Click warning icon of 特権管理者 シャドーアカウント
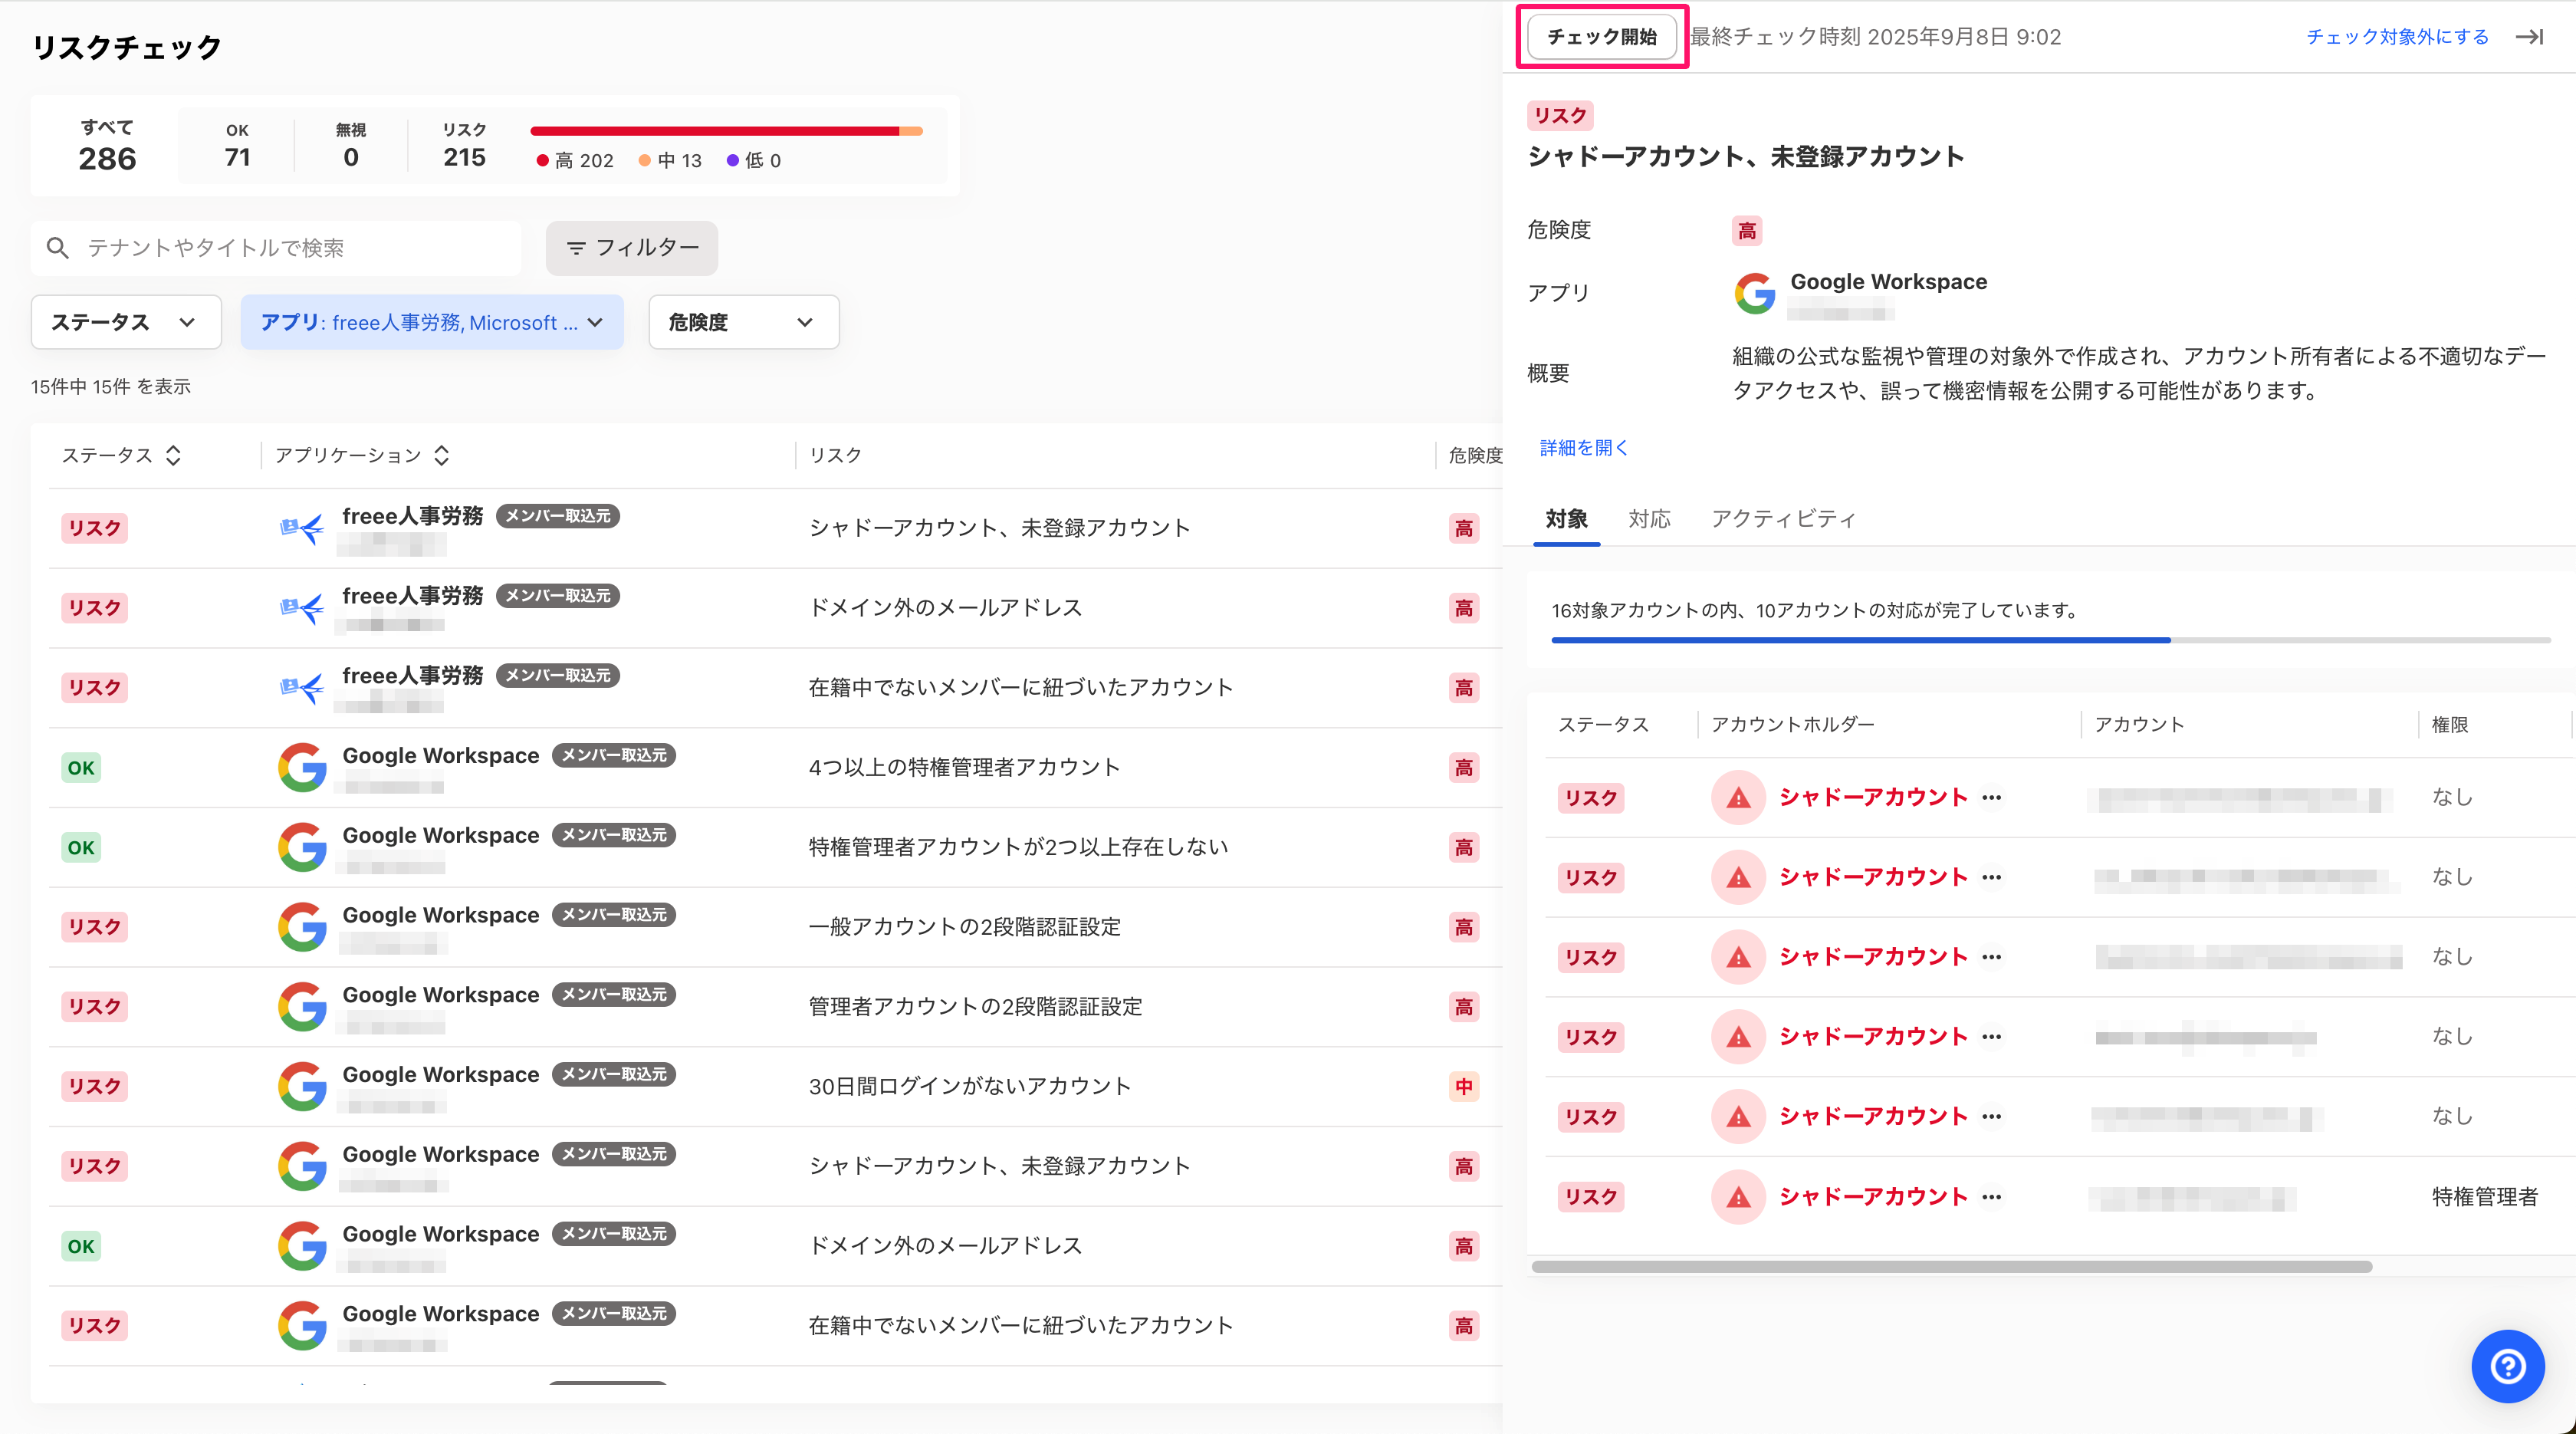 pyautogui.click(x=1738, y=1197)
